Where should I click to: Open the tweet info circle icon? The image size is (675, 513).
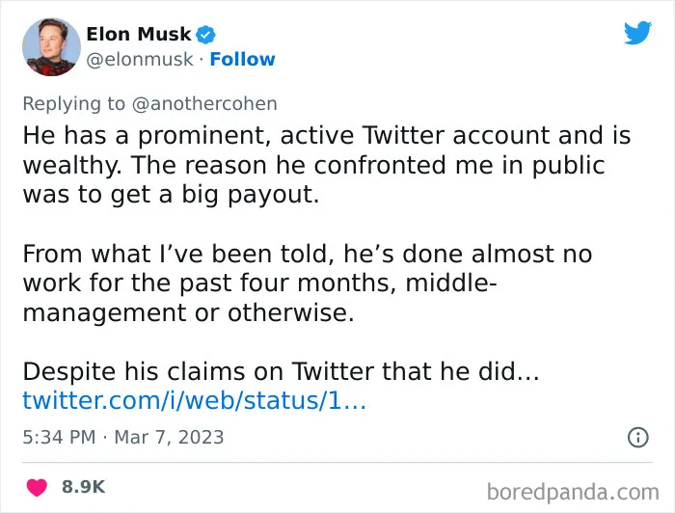click(638, 437)
